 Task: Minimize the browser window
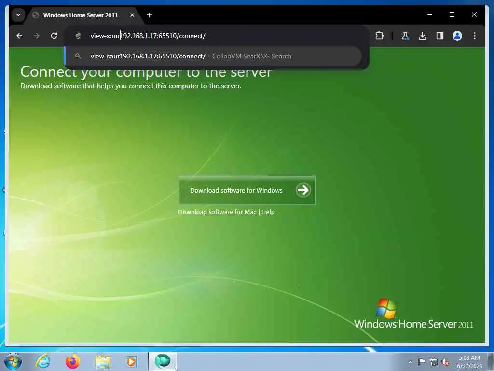tap(430, 14)
